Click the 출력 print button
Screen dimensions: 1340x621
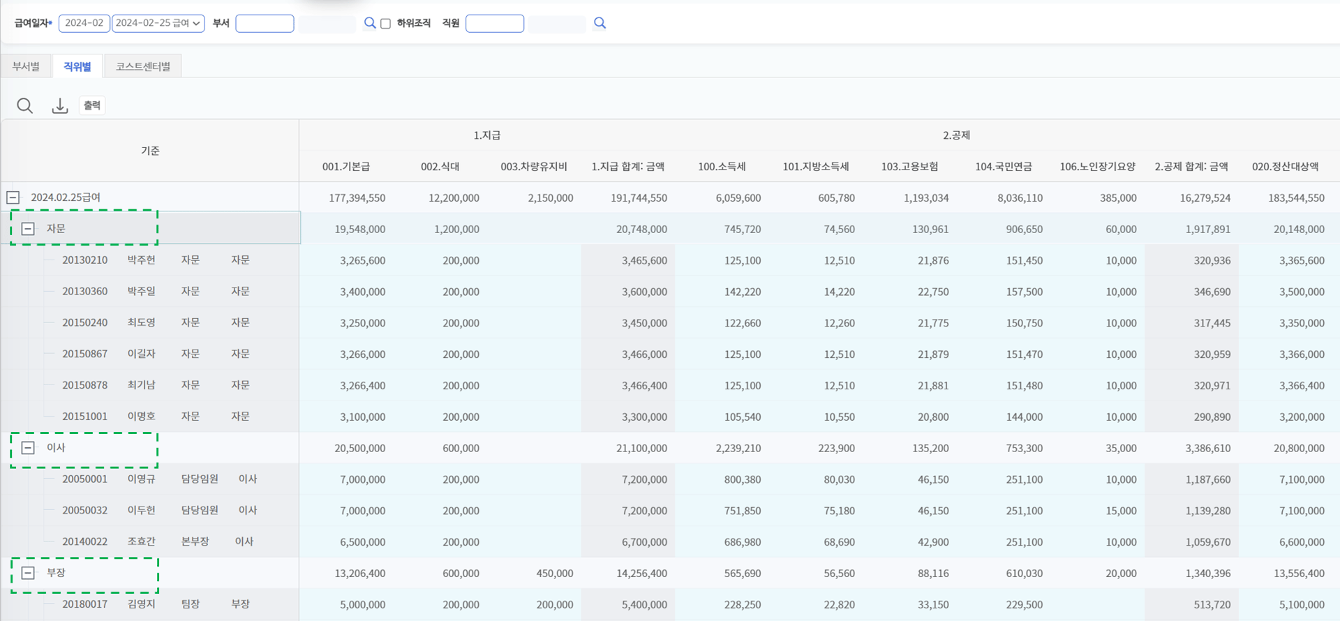[92, 105]
